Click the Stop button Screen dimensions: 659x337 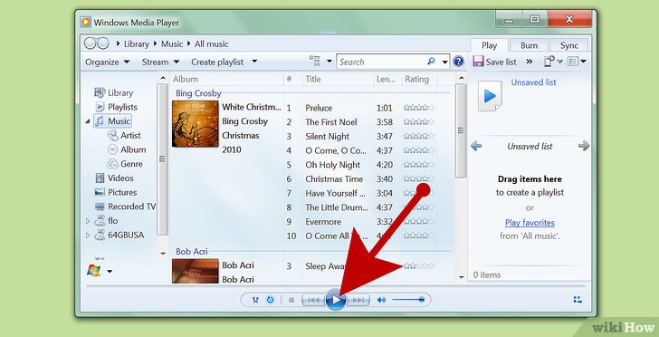291,300
